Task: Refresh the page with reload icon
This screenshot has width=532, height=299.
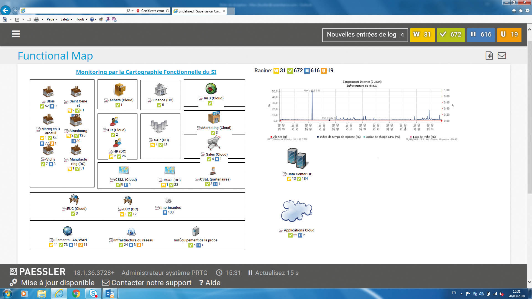Action: coord(167,11)
